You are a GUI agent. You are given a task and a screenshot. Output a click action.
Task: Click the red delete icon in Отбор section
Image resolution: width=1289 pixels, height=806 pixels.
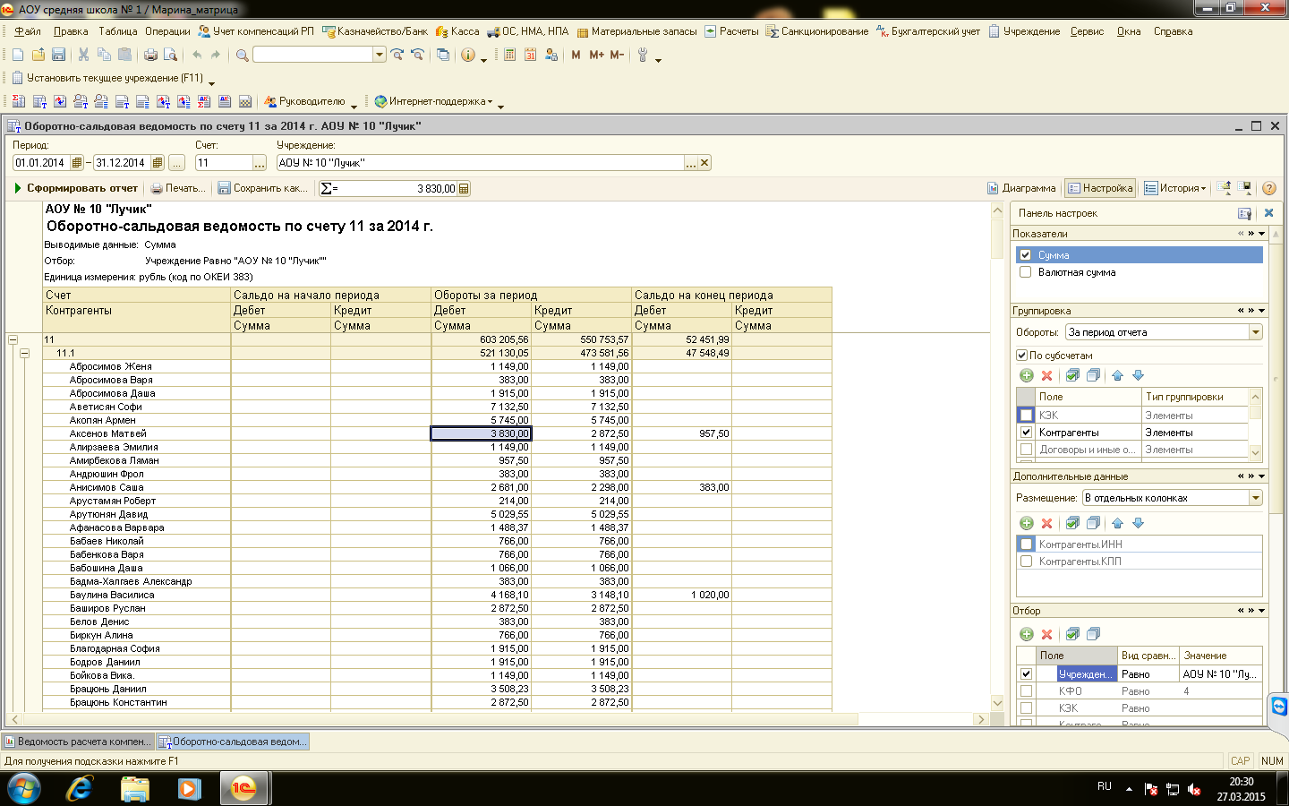tap(1046, 634)
